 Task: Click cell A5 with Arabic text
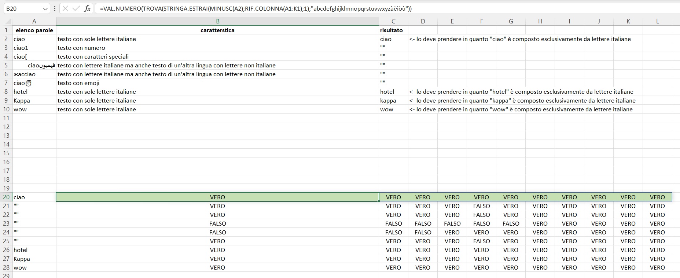[34, 65]
